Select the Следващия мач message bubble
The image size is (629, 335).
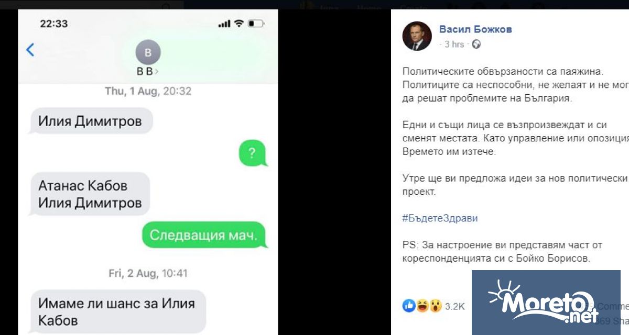click(x=204, y=236)
